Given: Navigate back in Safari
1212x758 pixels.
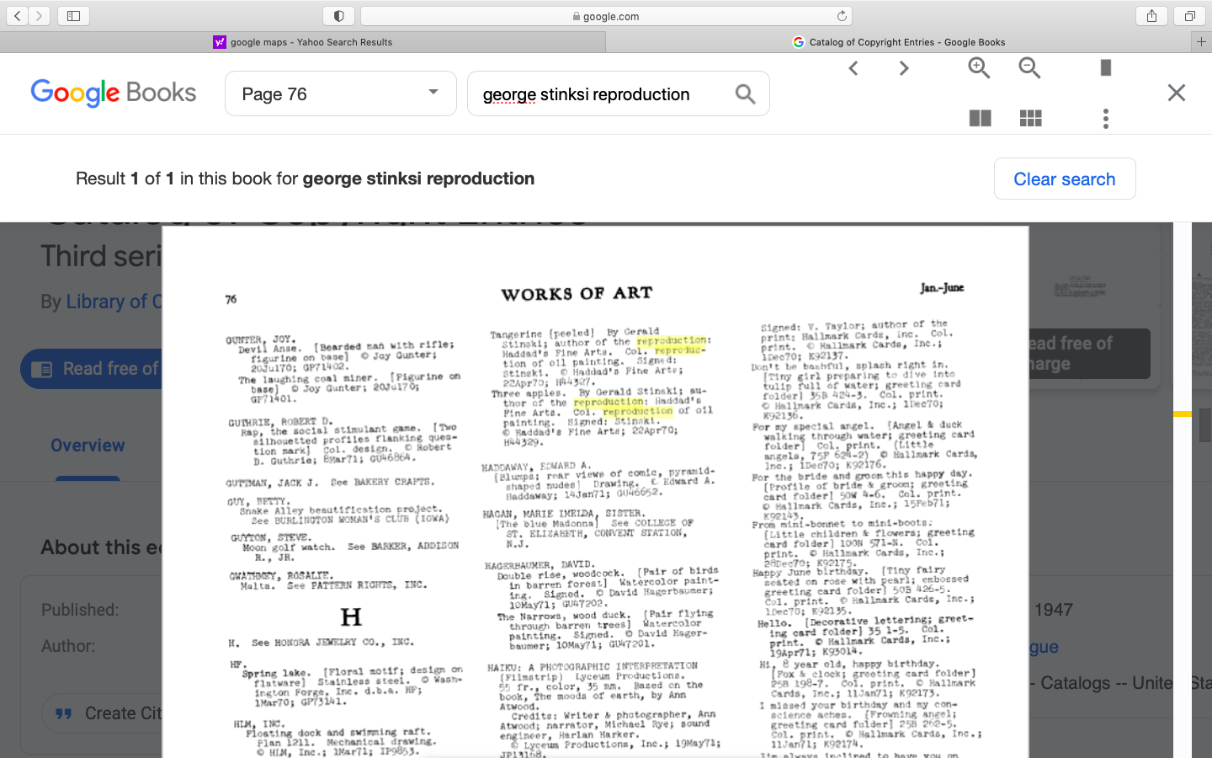Looking at the screenshot, I should [19, 14].
